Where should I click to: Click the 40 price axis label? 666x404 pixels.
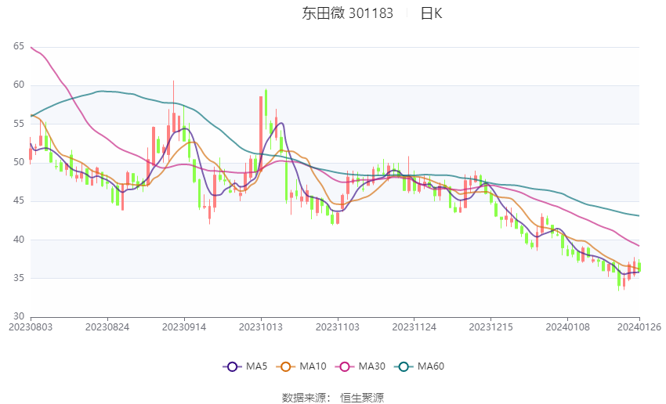pos(19,240)
